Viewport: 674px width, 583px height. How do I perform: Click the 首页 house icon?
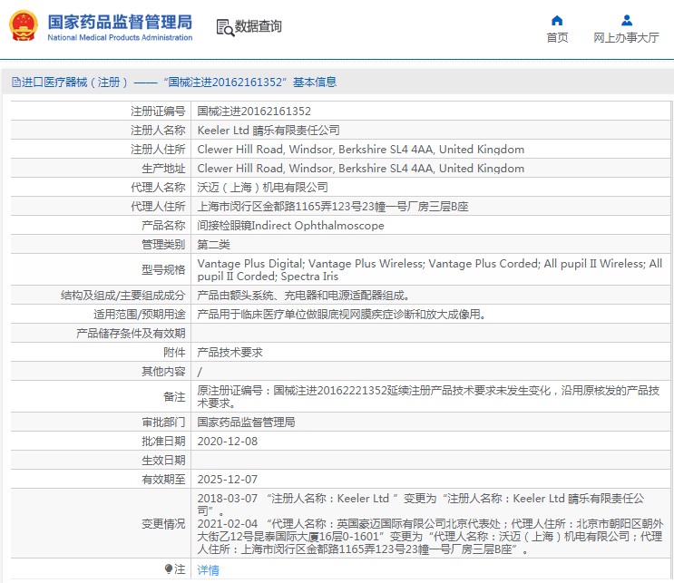tap(557, 20)
